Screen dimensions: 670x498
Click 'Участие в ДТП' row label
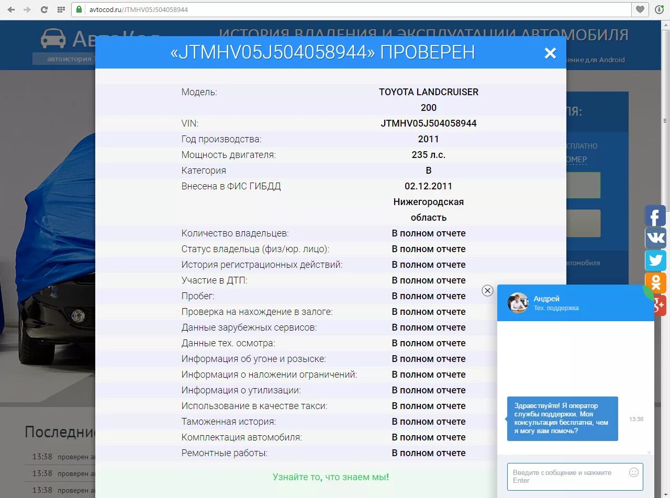pos(215,280)
